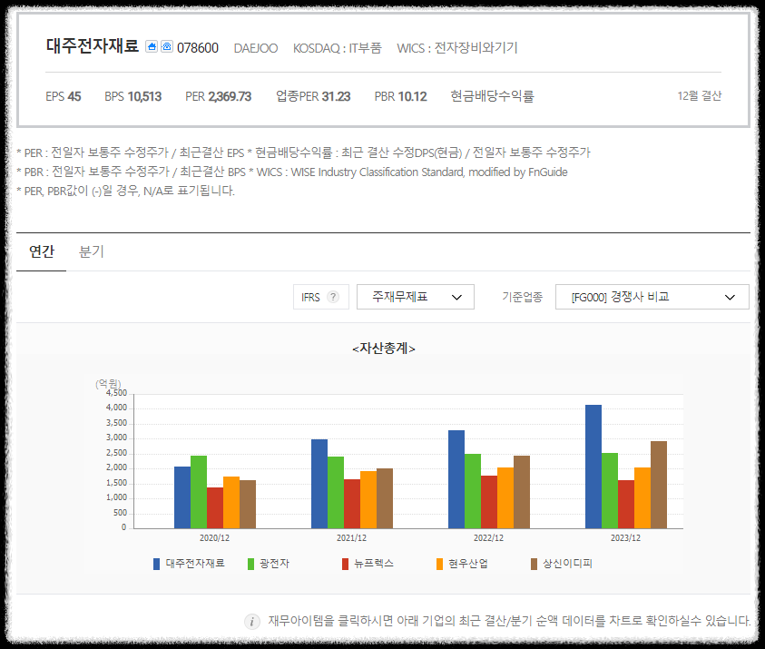Click the PBR 10.12 value
The image size is (765, 649).
(x=400, y=96)
